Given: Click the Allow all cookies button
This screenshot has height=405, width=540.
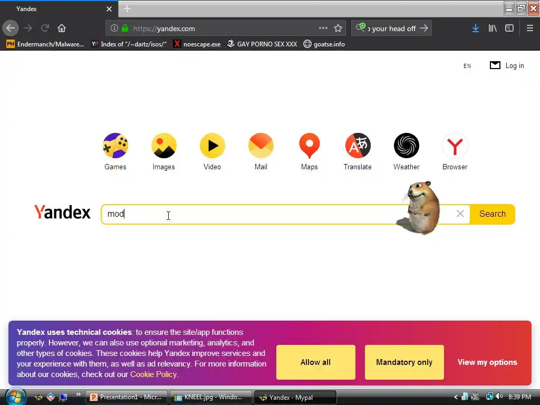Looking at the screenshot, I should pos(315,362).
